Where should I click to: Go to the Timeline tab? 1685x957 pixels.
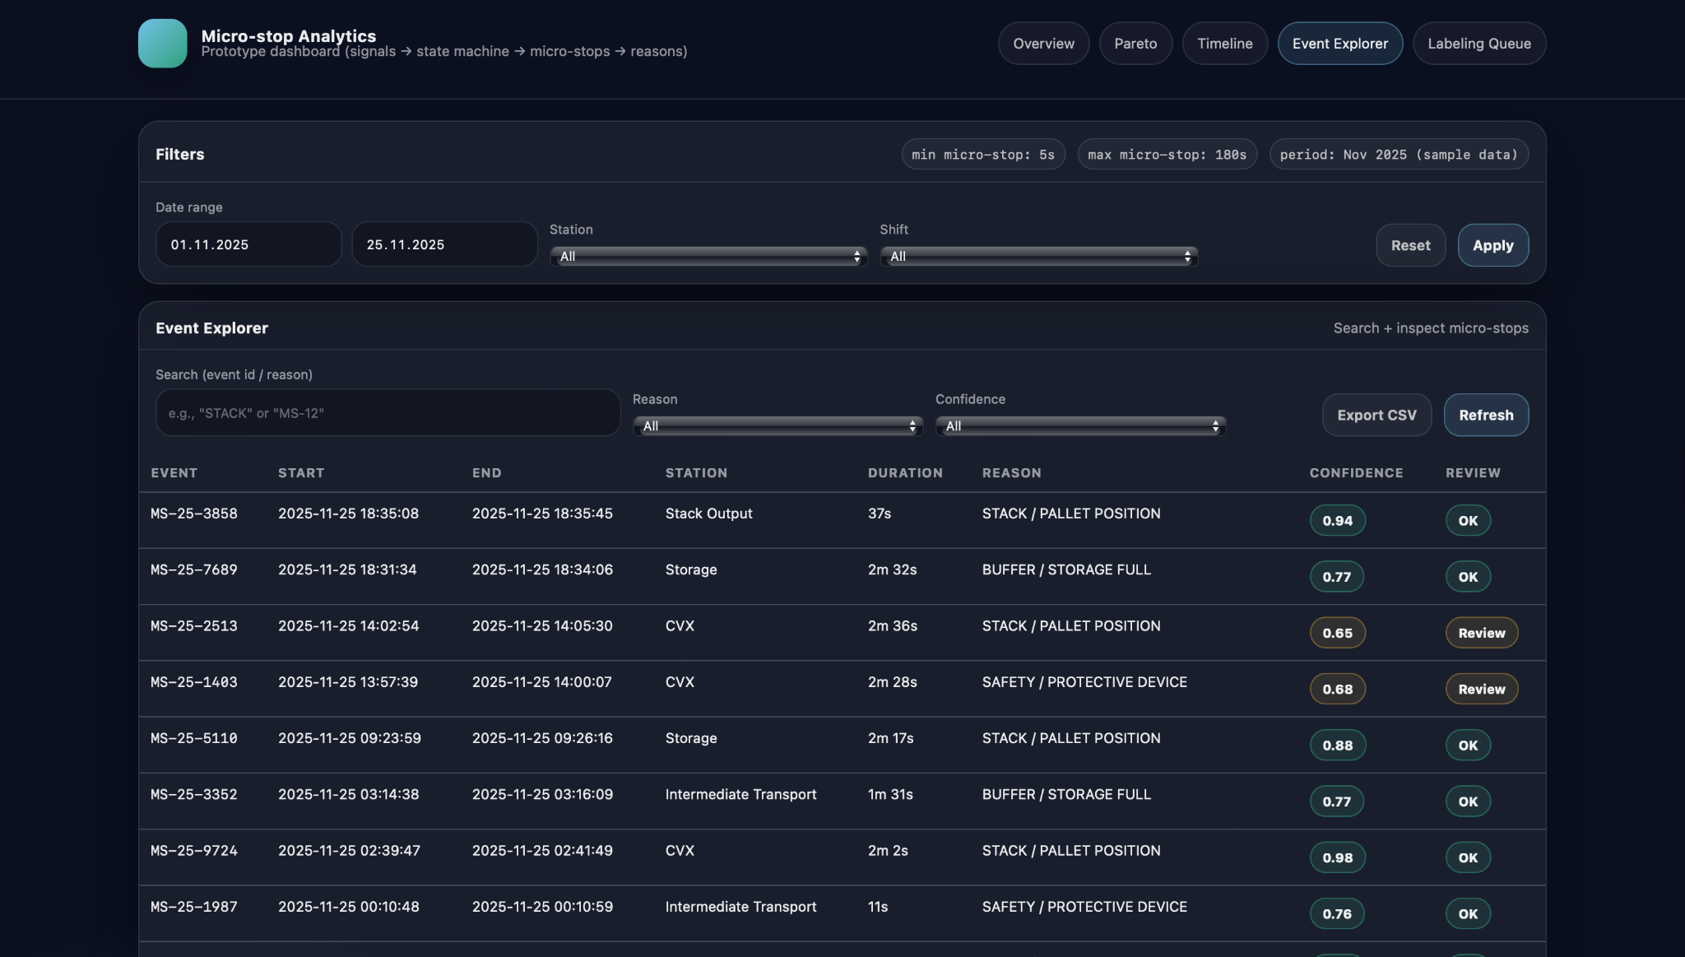coord(1224,44)
